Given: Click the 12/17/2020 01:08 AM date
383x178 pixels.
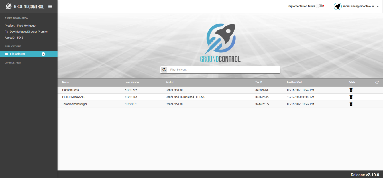Looking at the screenshot, I should [x=301, y=97].
